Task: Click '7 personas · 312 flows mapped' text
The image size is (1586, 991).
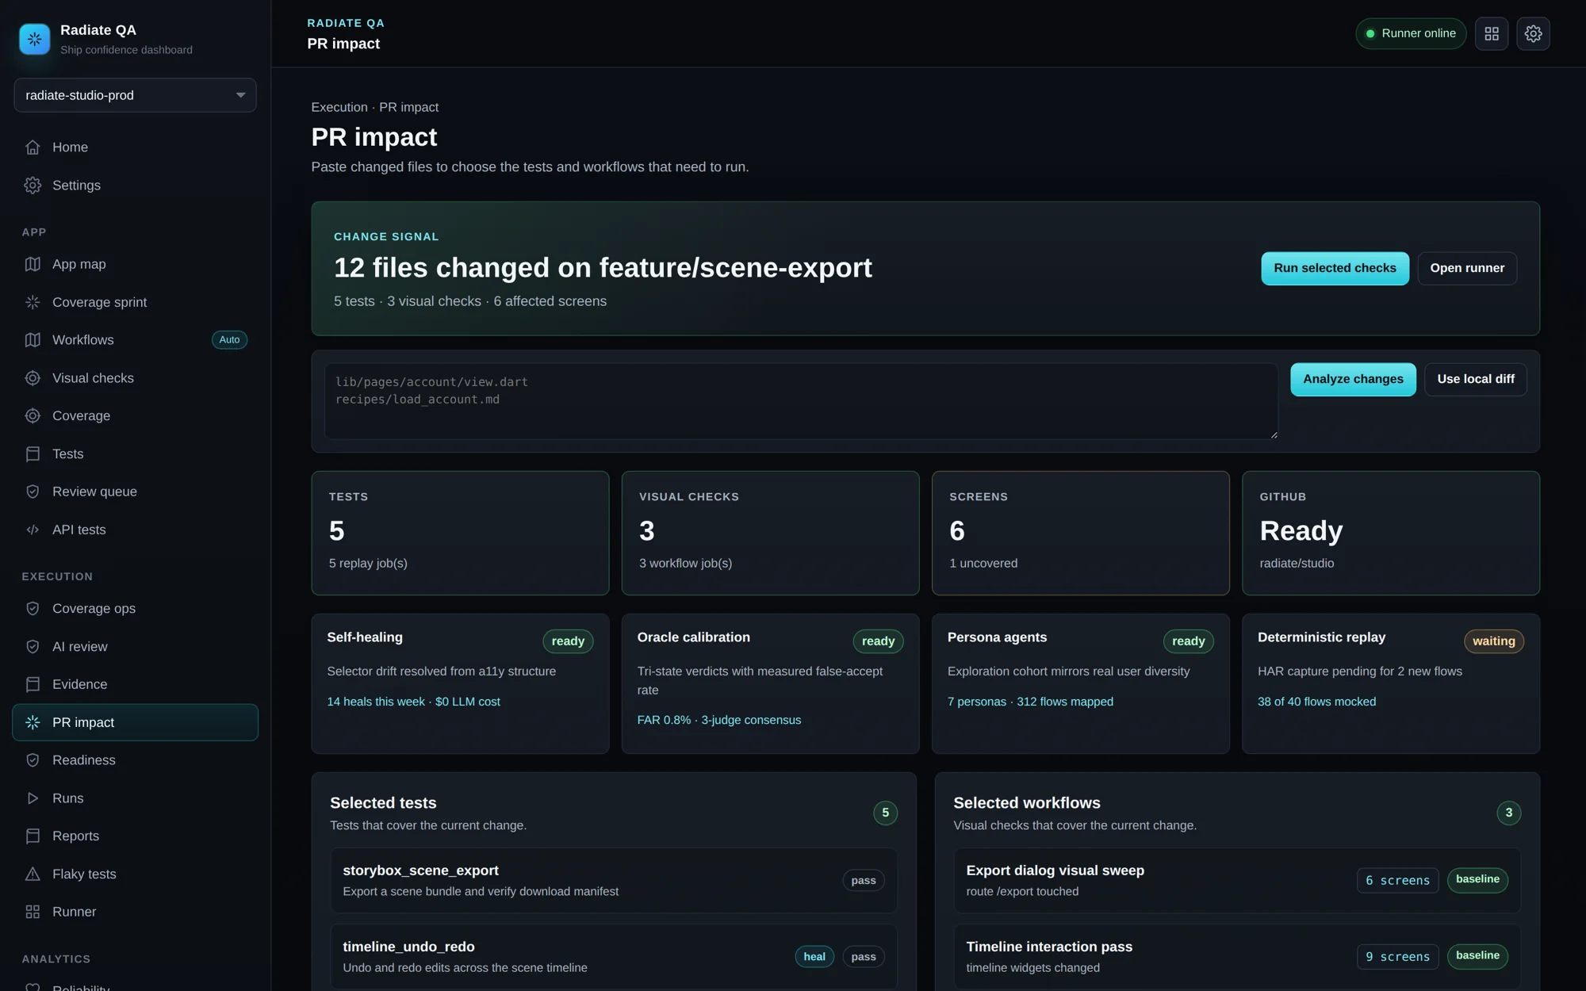Action: coord(1030,702)
